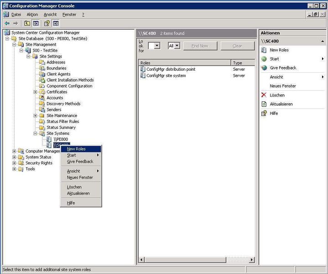Expand the Site Maintenance node
This screenshot has width=328, height=274.
(x=35, y=116)
